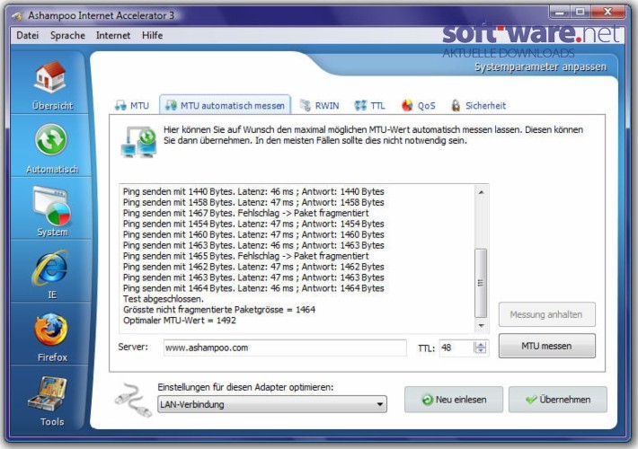This screenshot has height=449, width=638.
Task: Click the log scrollbar up arrow
Action: pos(481,192)
